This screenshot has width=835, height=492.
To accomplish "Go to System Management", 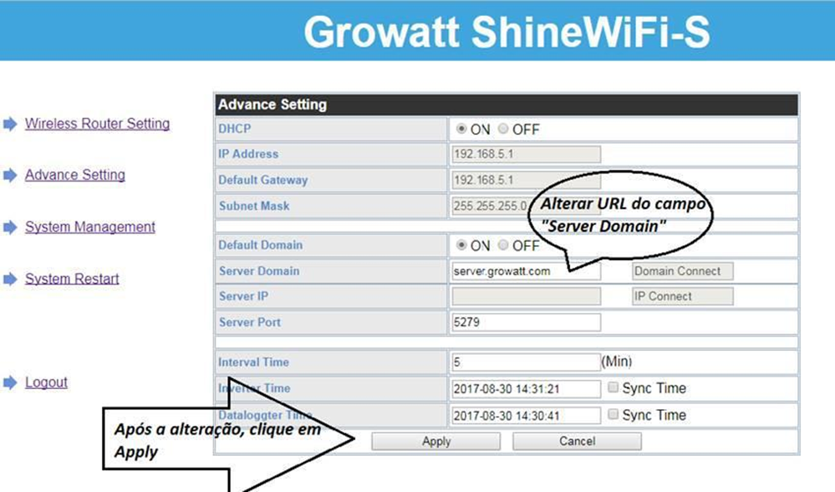I will [x=90, y=227].
